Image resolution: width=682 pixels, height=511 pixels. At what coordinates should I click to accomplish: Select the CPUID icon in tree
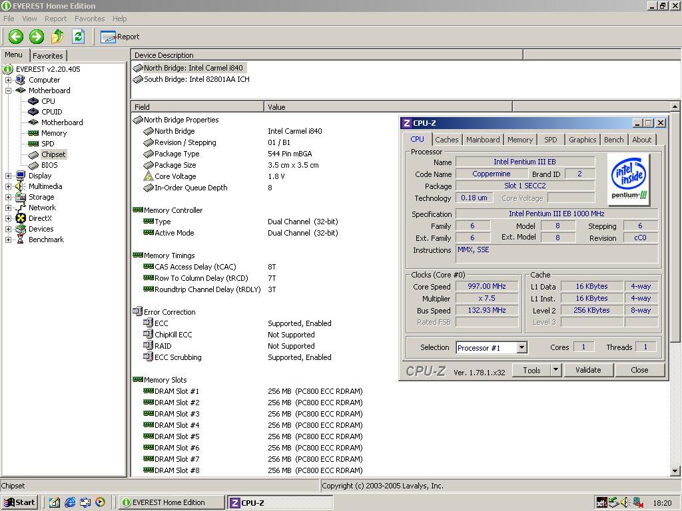[33, 112]
